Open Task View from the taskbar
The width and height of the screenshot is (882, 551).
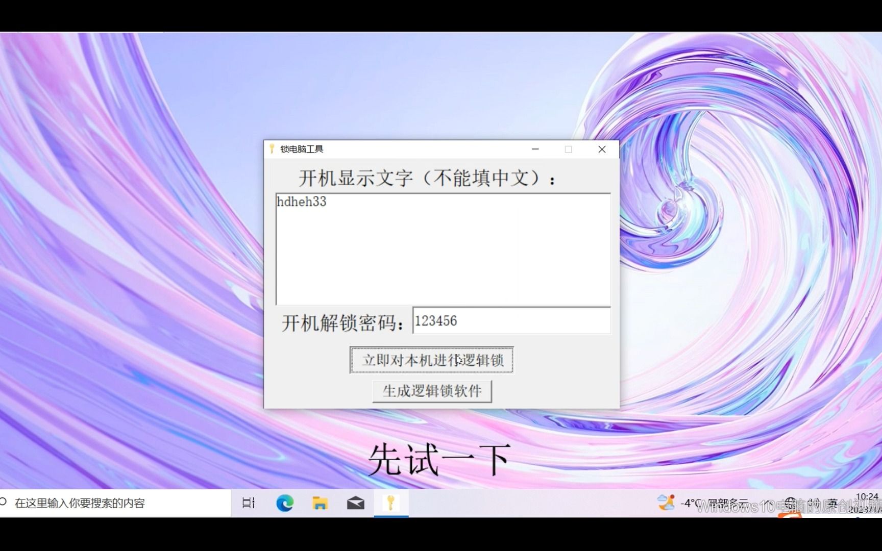pos(249,503)
